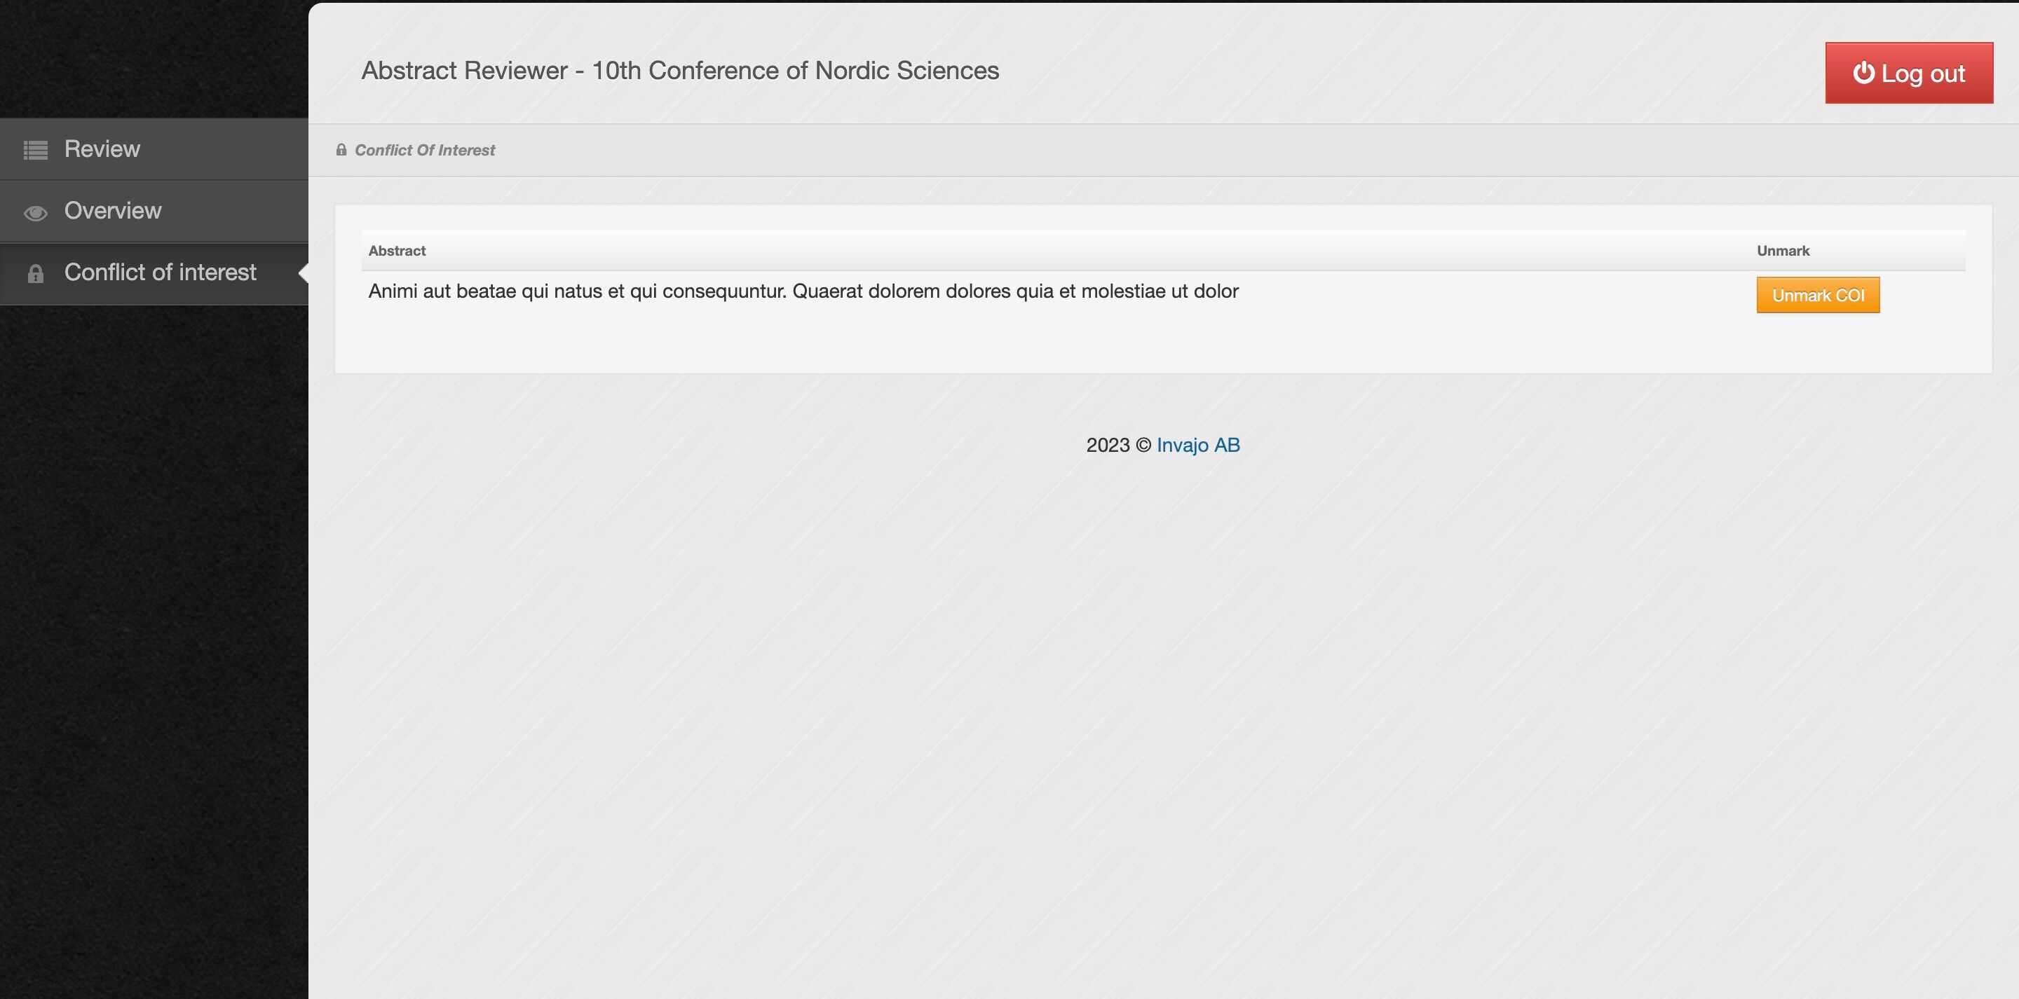Go to the Overview sidebar section
Screen dimensions: 2019x999
pos(113,211)
